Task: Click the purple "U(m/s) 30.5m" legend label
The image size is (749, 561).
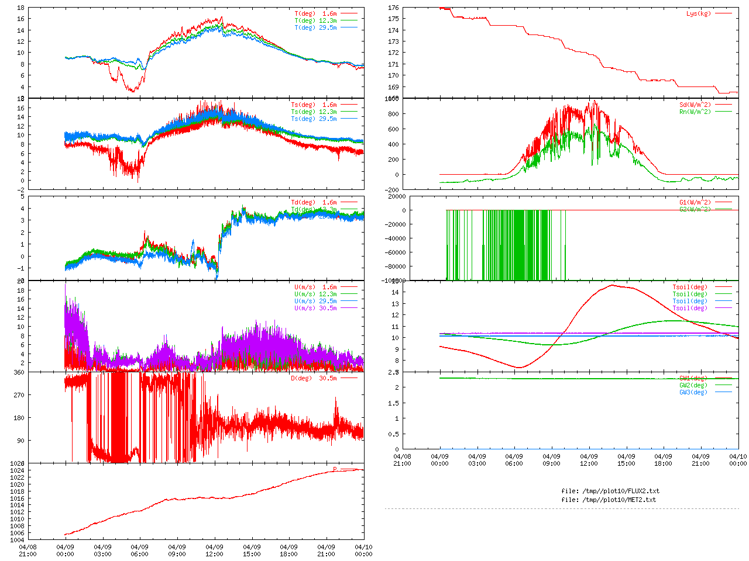Action: [x=315, y=309]
